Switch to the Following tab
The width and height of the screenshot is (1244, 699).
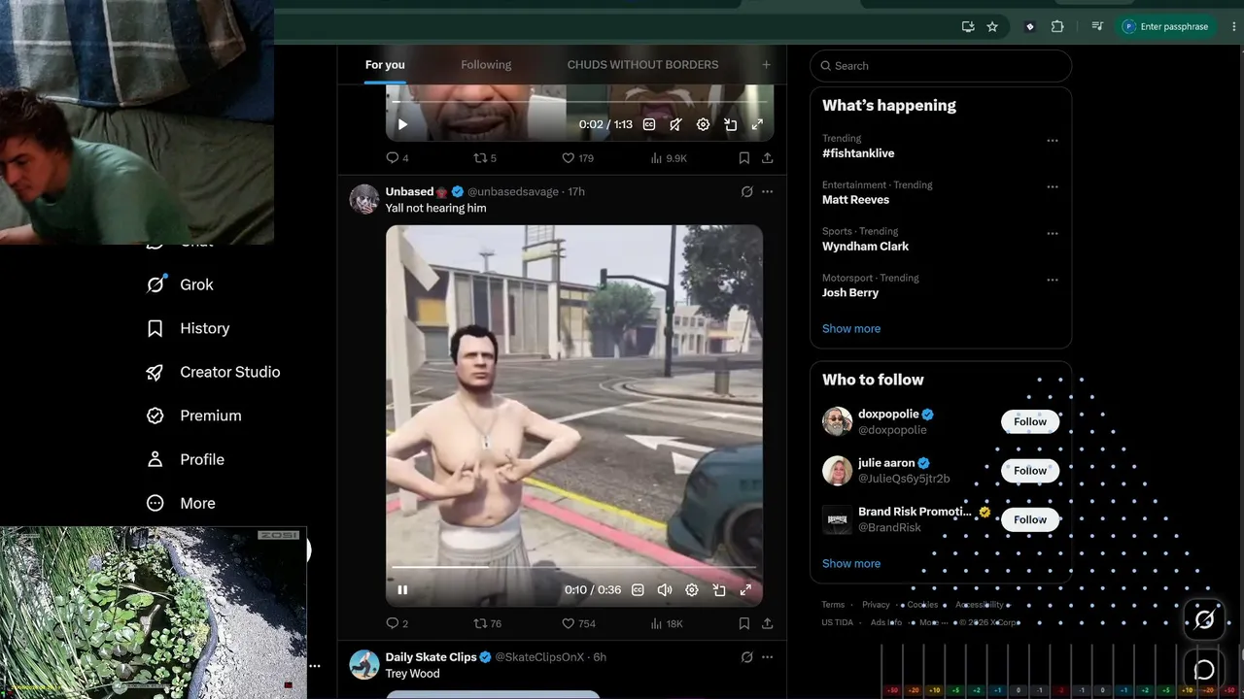[x=486, y=65]
